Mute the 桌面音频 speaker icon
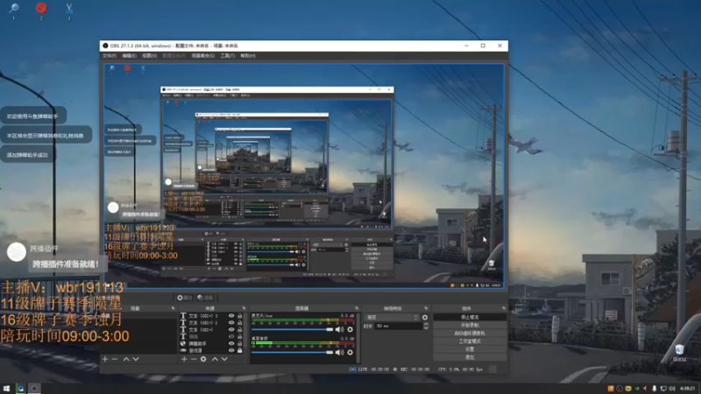Screen dimensions: 701x394 340,353
